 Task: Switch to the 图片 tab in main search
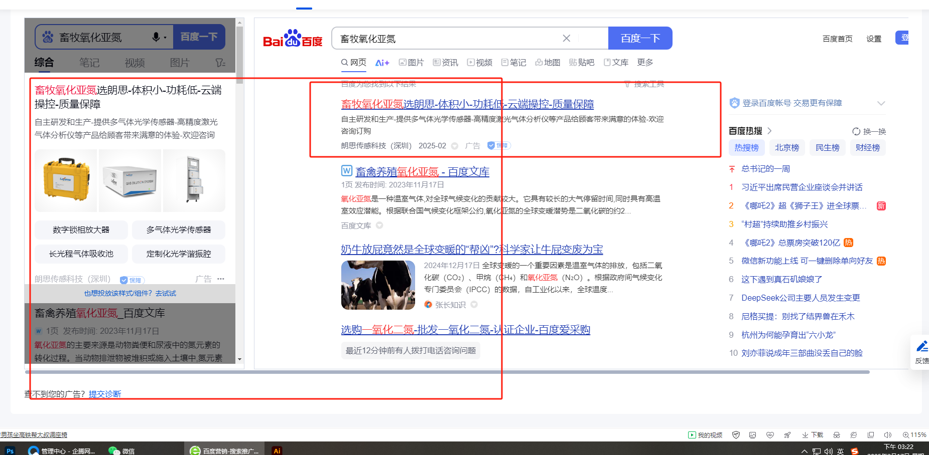click(x=411, y=62)
